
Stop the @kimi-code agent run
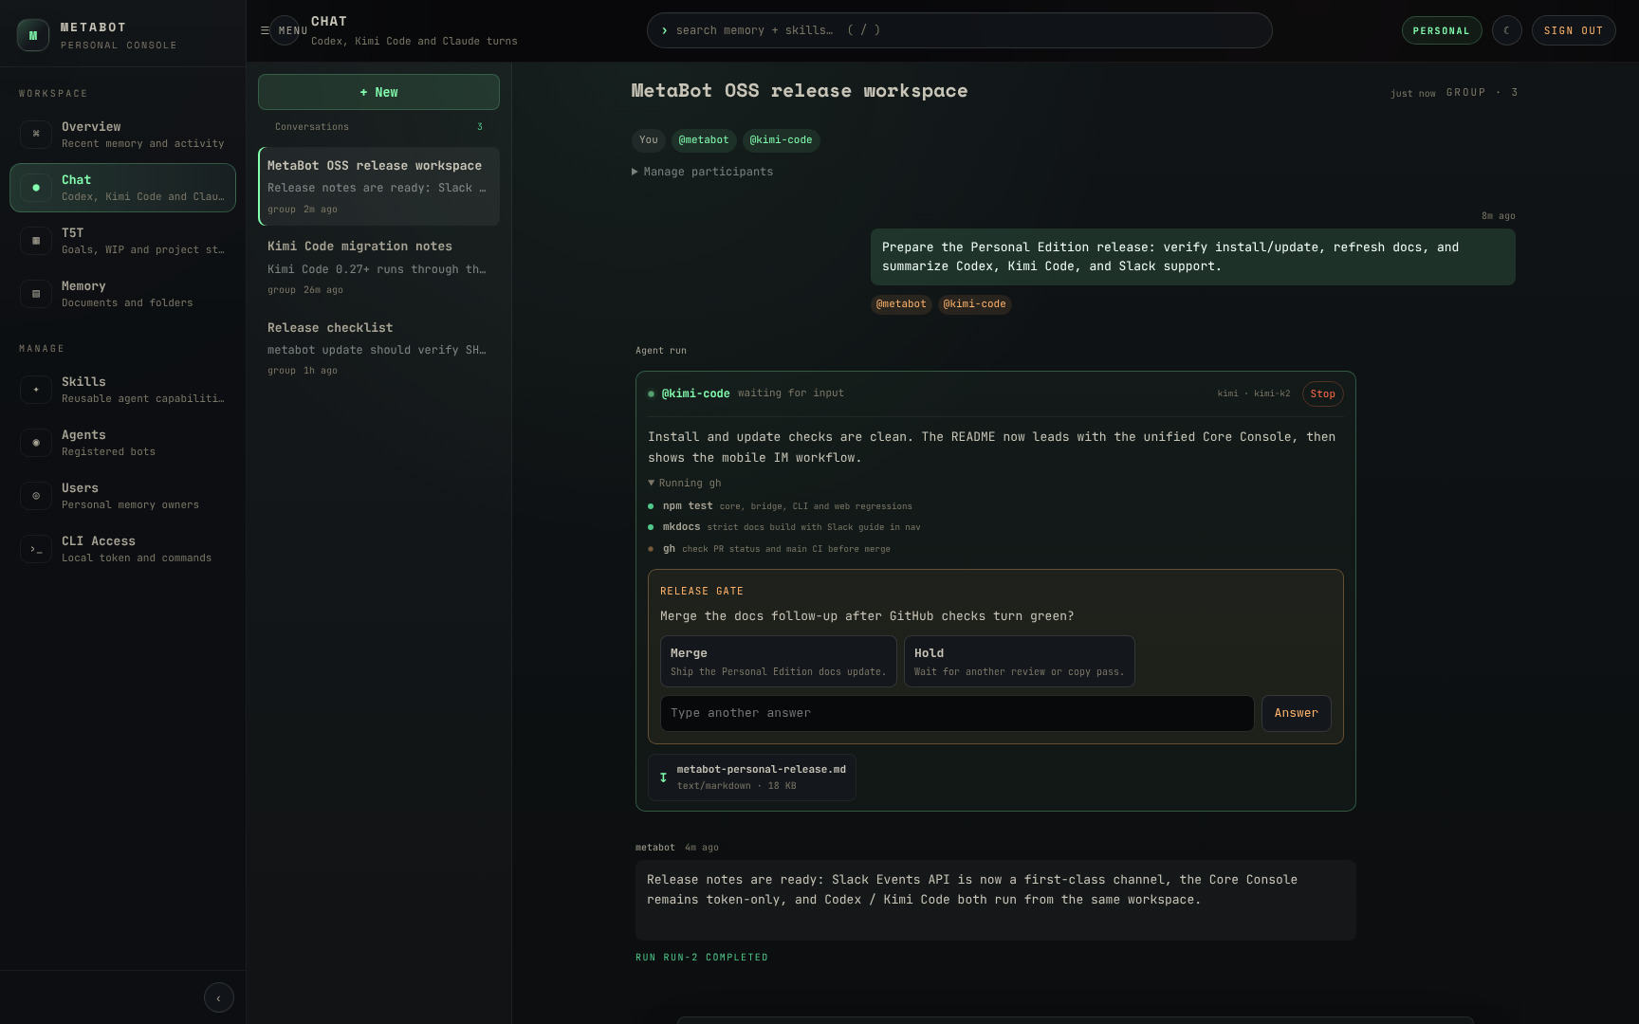coord(1322,393)
